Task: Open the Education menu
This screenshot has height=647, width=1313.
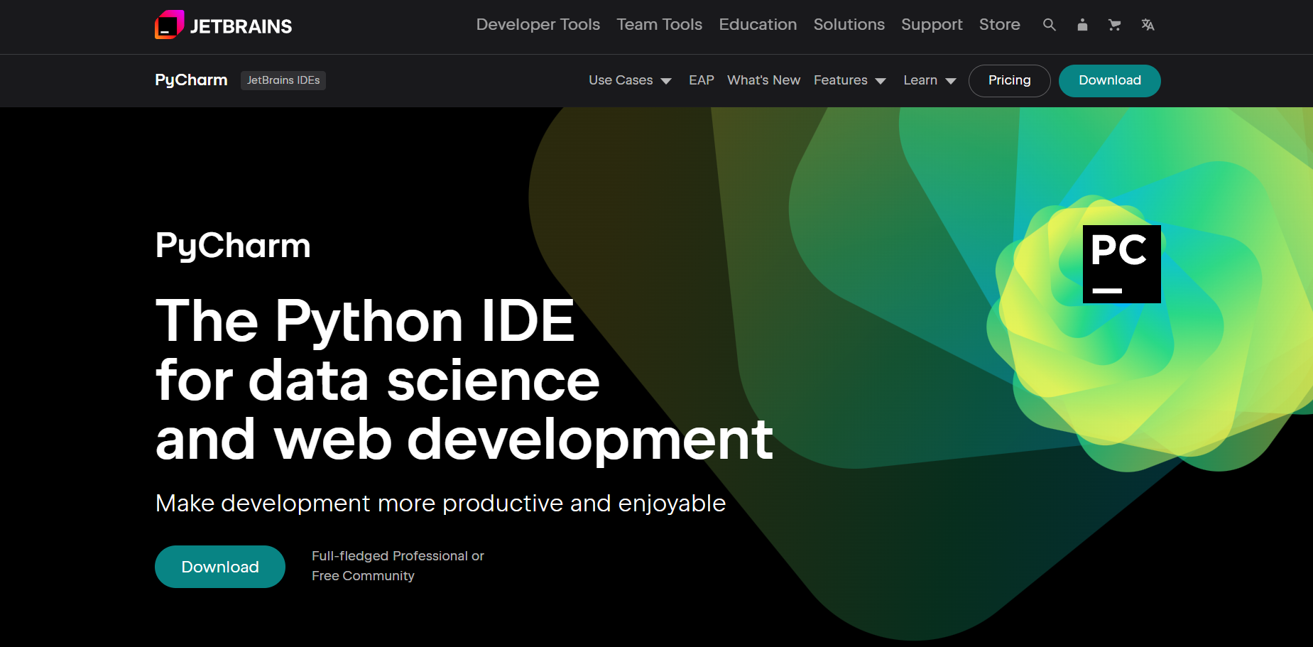Action: click(758, 25)
